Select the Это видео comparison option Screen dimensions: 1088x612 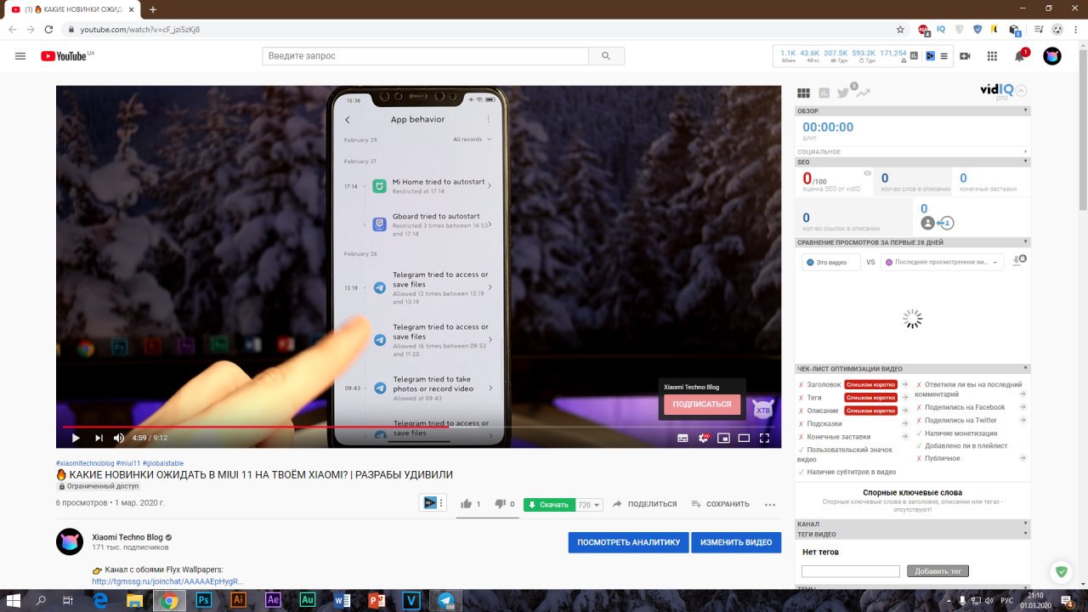(x=831, y=263)
